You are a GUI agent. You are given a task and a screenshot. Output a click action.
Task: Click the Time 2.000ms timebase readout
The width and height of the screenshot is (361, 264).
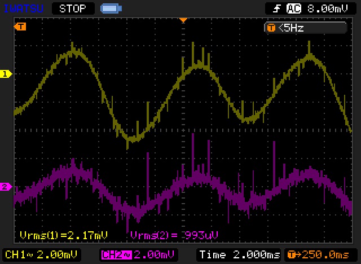point(239,255)
